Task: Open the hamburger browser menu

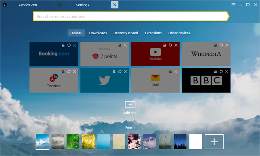Action: (234, 5)
